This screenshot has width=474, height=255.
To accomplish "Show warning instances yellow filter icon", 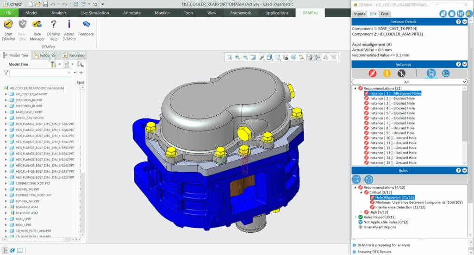I will pos(387,73).
